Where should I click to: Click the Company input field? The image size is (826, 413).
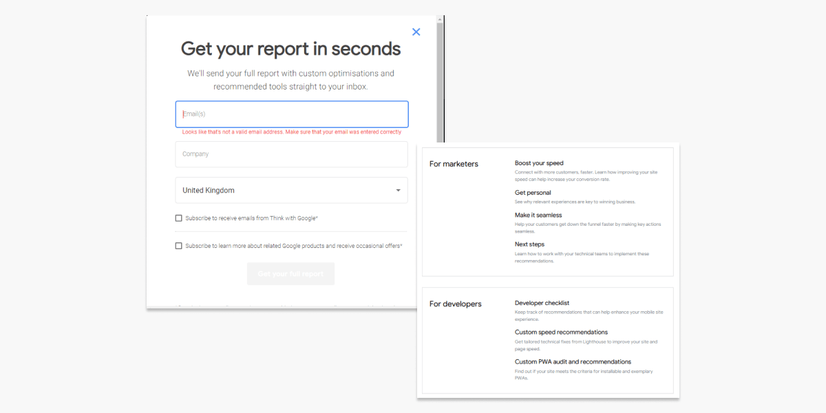[x=290, y=154]
